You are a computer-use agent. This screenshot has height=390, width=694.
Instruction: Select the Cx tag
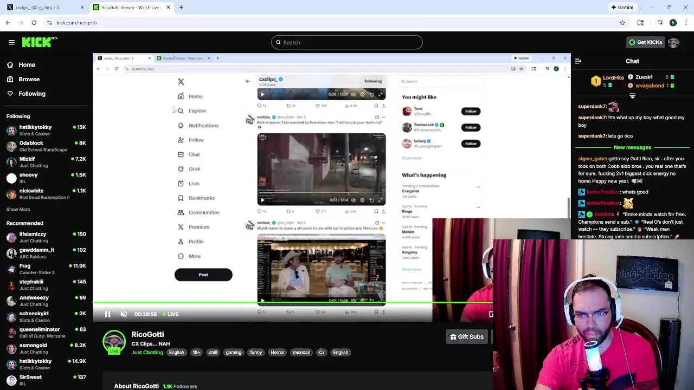click(x=322, y=353)
